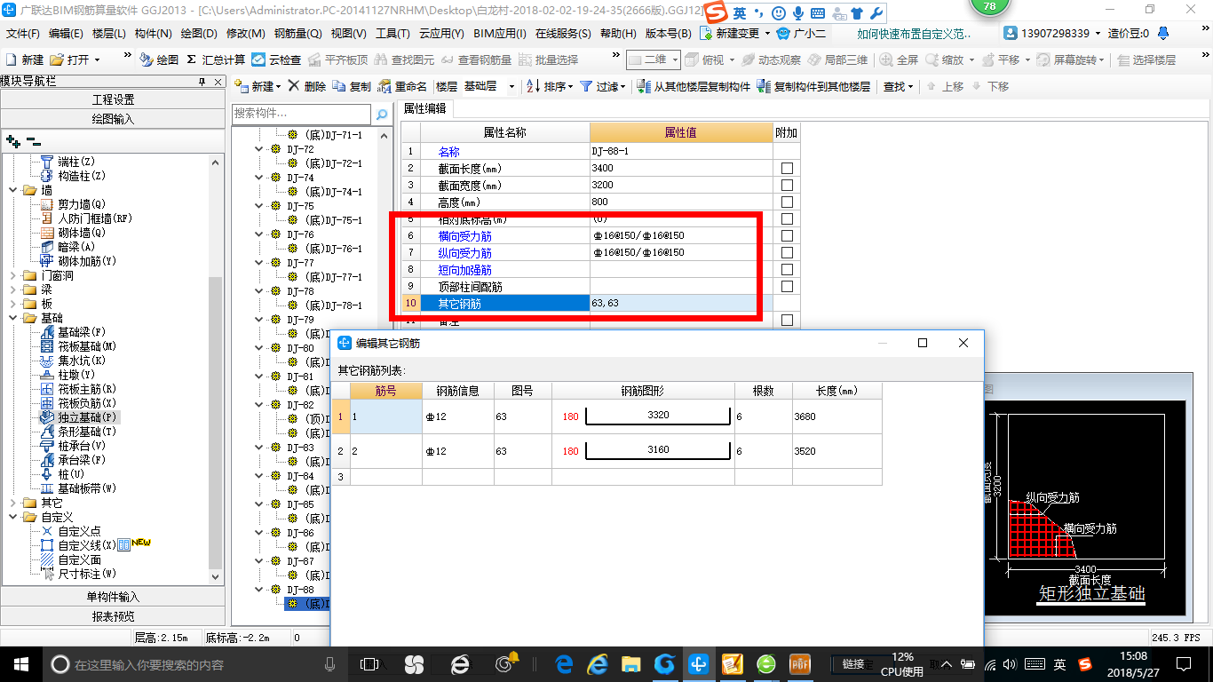
Task: Toggle 附加 checkbox for 截面宽度 row
Action: 787,185
